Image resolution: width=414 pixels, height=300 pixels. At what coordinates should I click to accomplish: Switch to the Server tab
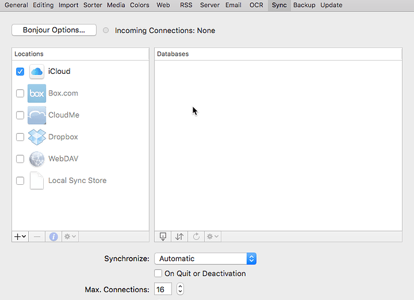209,5
